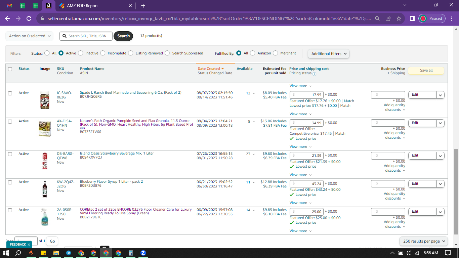The image size is (459, 258).
Task: Open the Action on 0 selected dropdown
Action: tap(29, 36)
